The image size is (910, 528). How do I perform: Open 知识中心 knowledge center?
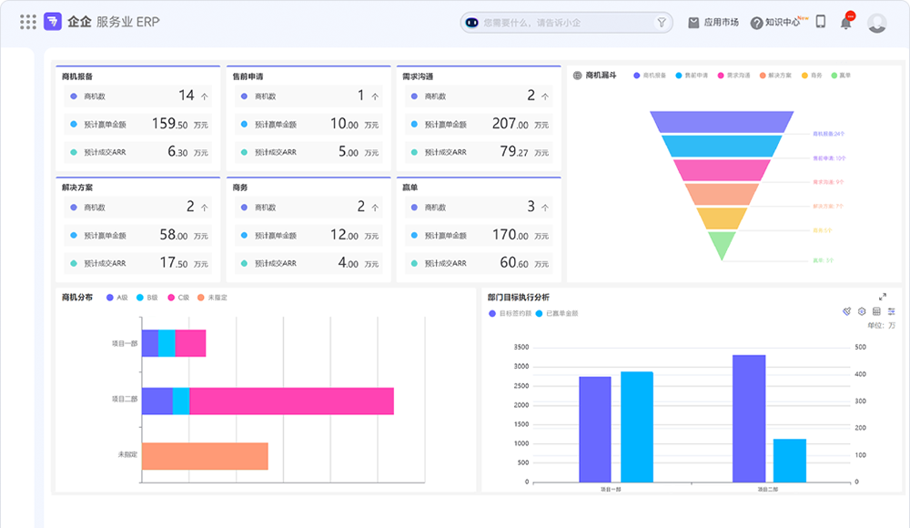[776, 23]
